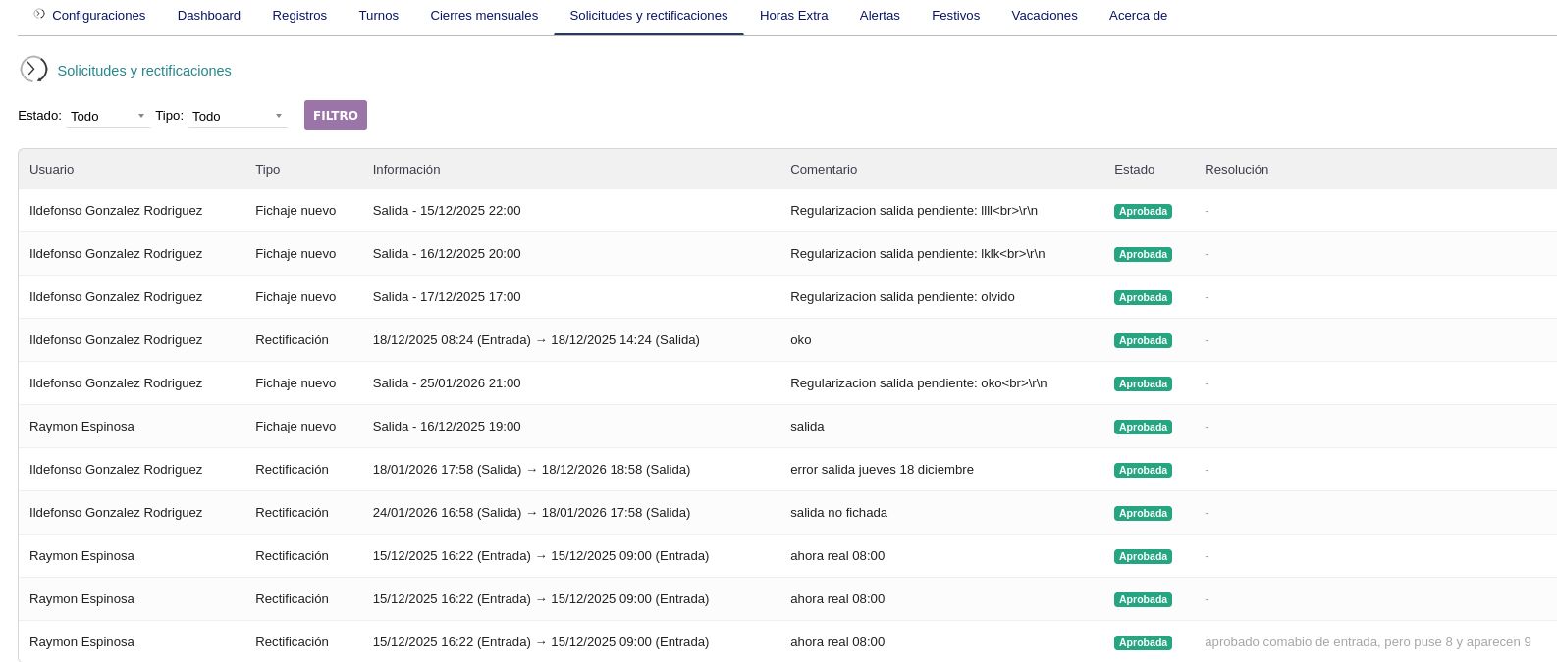Click the circular arrow icon beside page title
Image resolution: width=1557 pixels, height=662 pixels.
(33, 70)
